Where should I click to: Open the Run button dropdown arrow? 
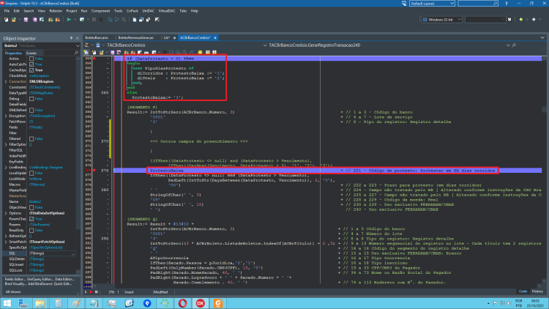click(x=75, y=20)
